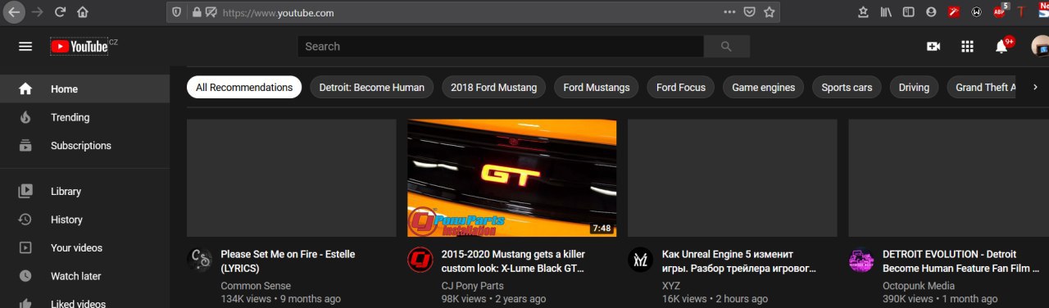Click the YouTube logo
The image size is (1049, 308).
click(x=79, y=47)
